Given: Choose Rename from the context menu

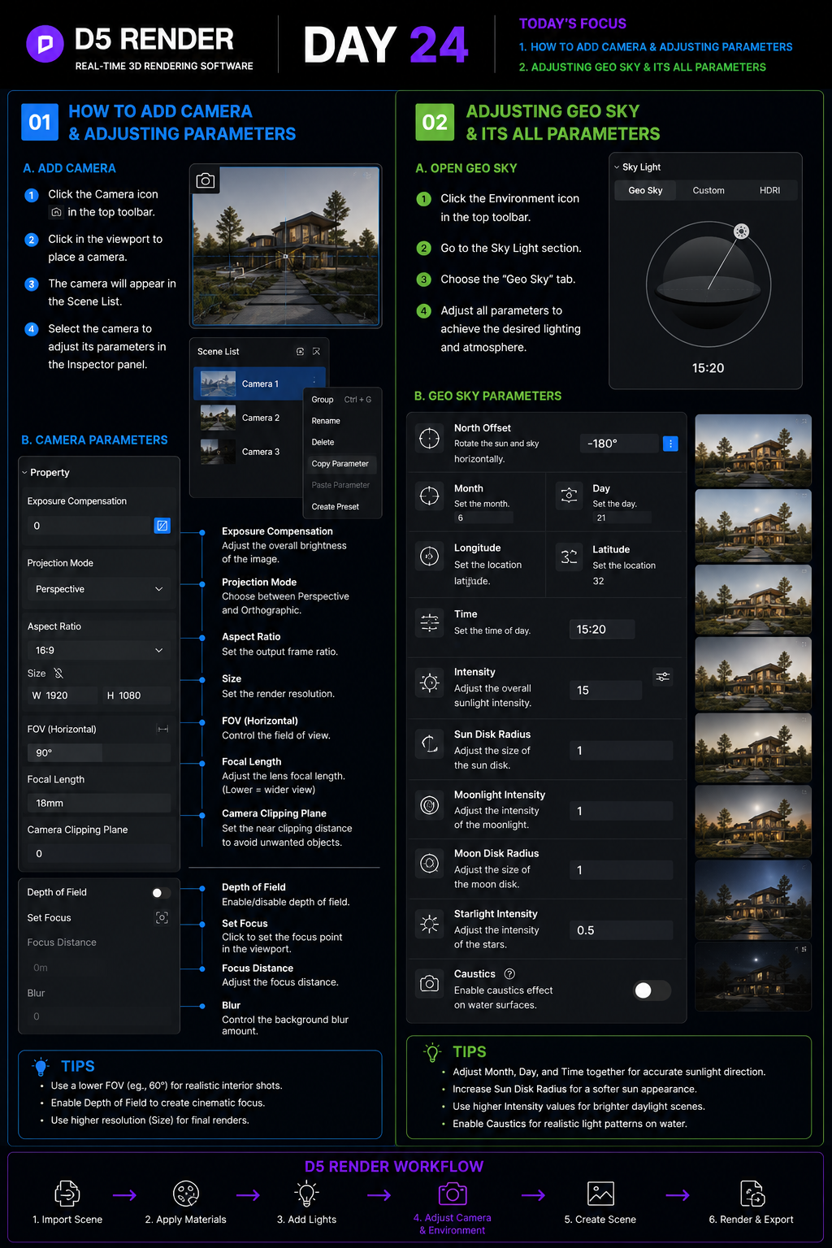Looking at the screenshot, I should pyautogui.click(x=341, y=421).
